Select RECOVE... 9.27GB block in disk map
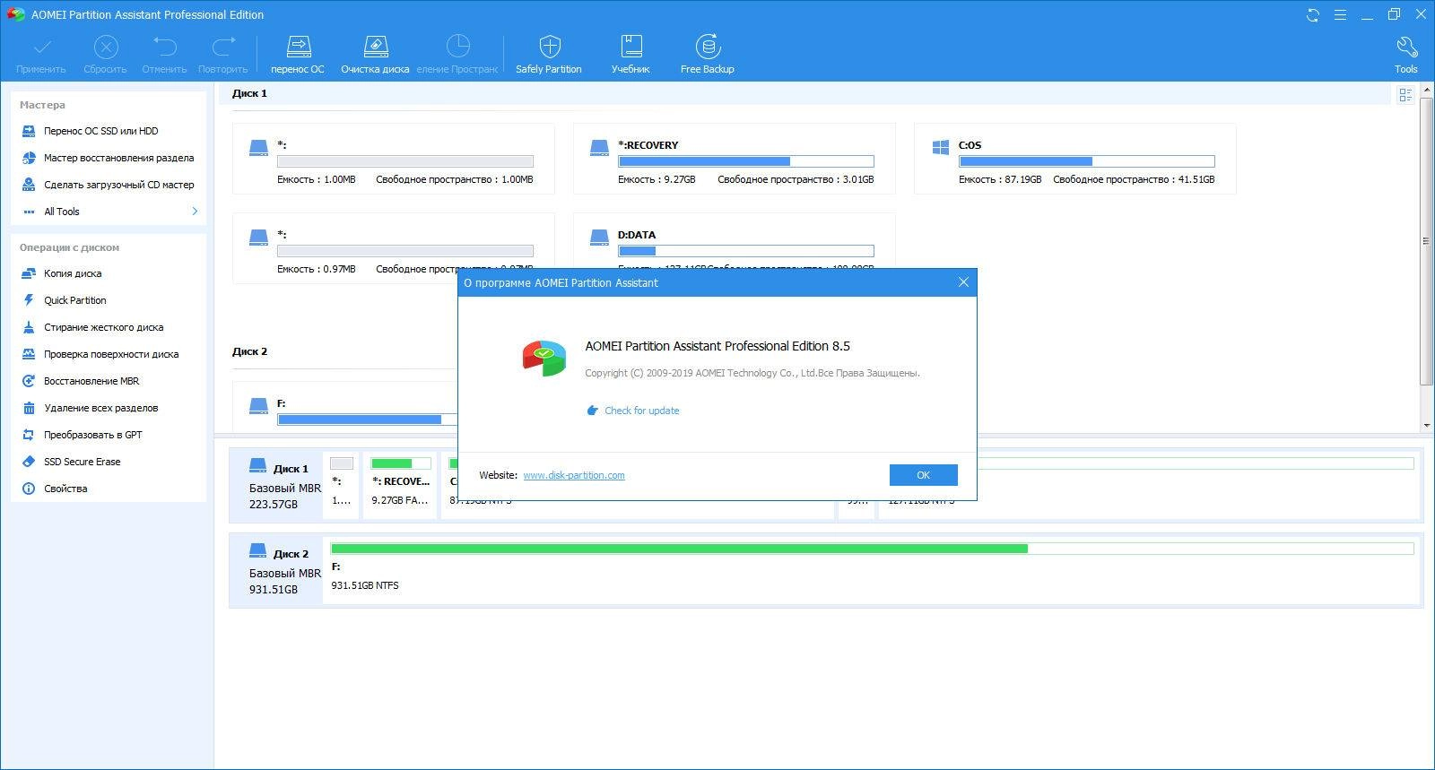 tap(400, 485)
